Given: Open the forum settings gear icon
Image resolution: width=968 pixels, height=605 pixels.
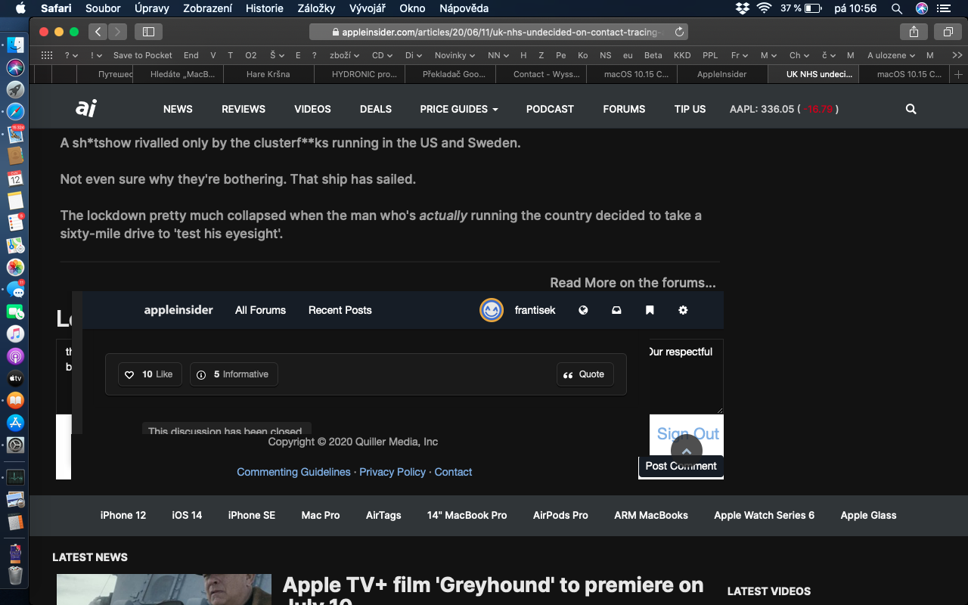Looking at the screenshot, I should (x=683, y=310).
